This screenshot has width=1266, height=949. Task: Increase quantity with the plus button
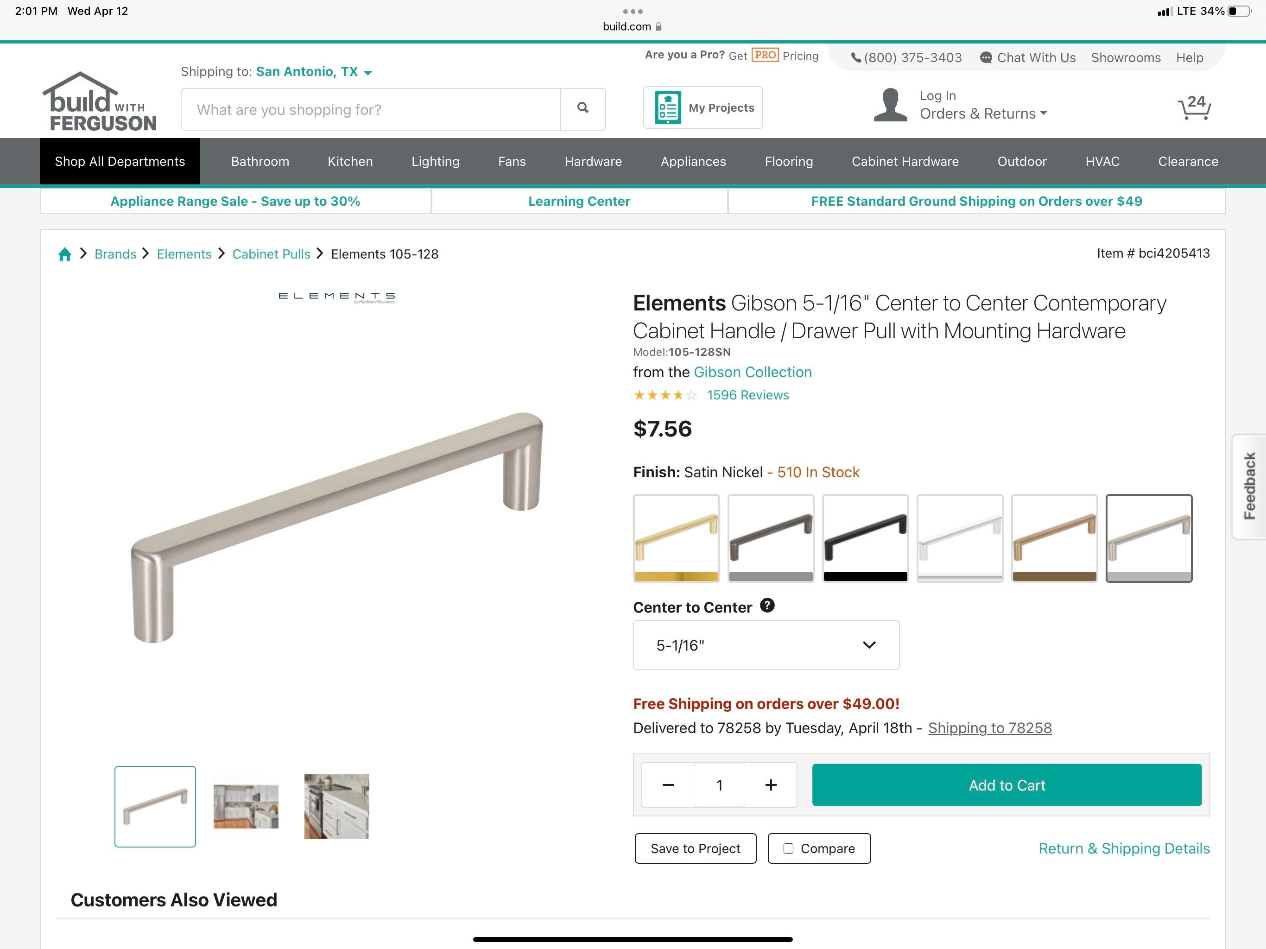[770, 785]
